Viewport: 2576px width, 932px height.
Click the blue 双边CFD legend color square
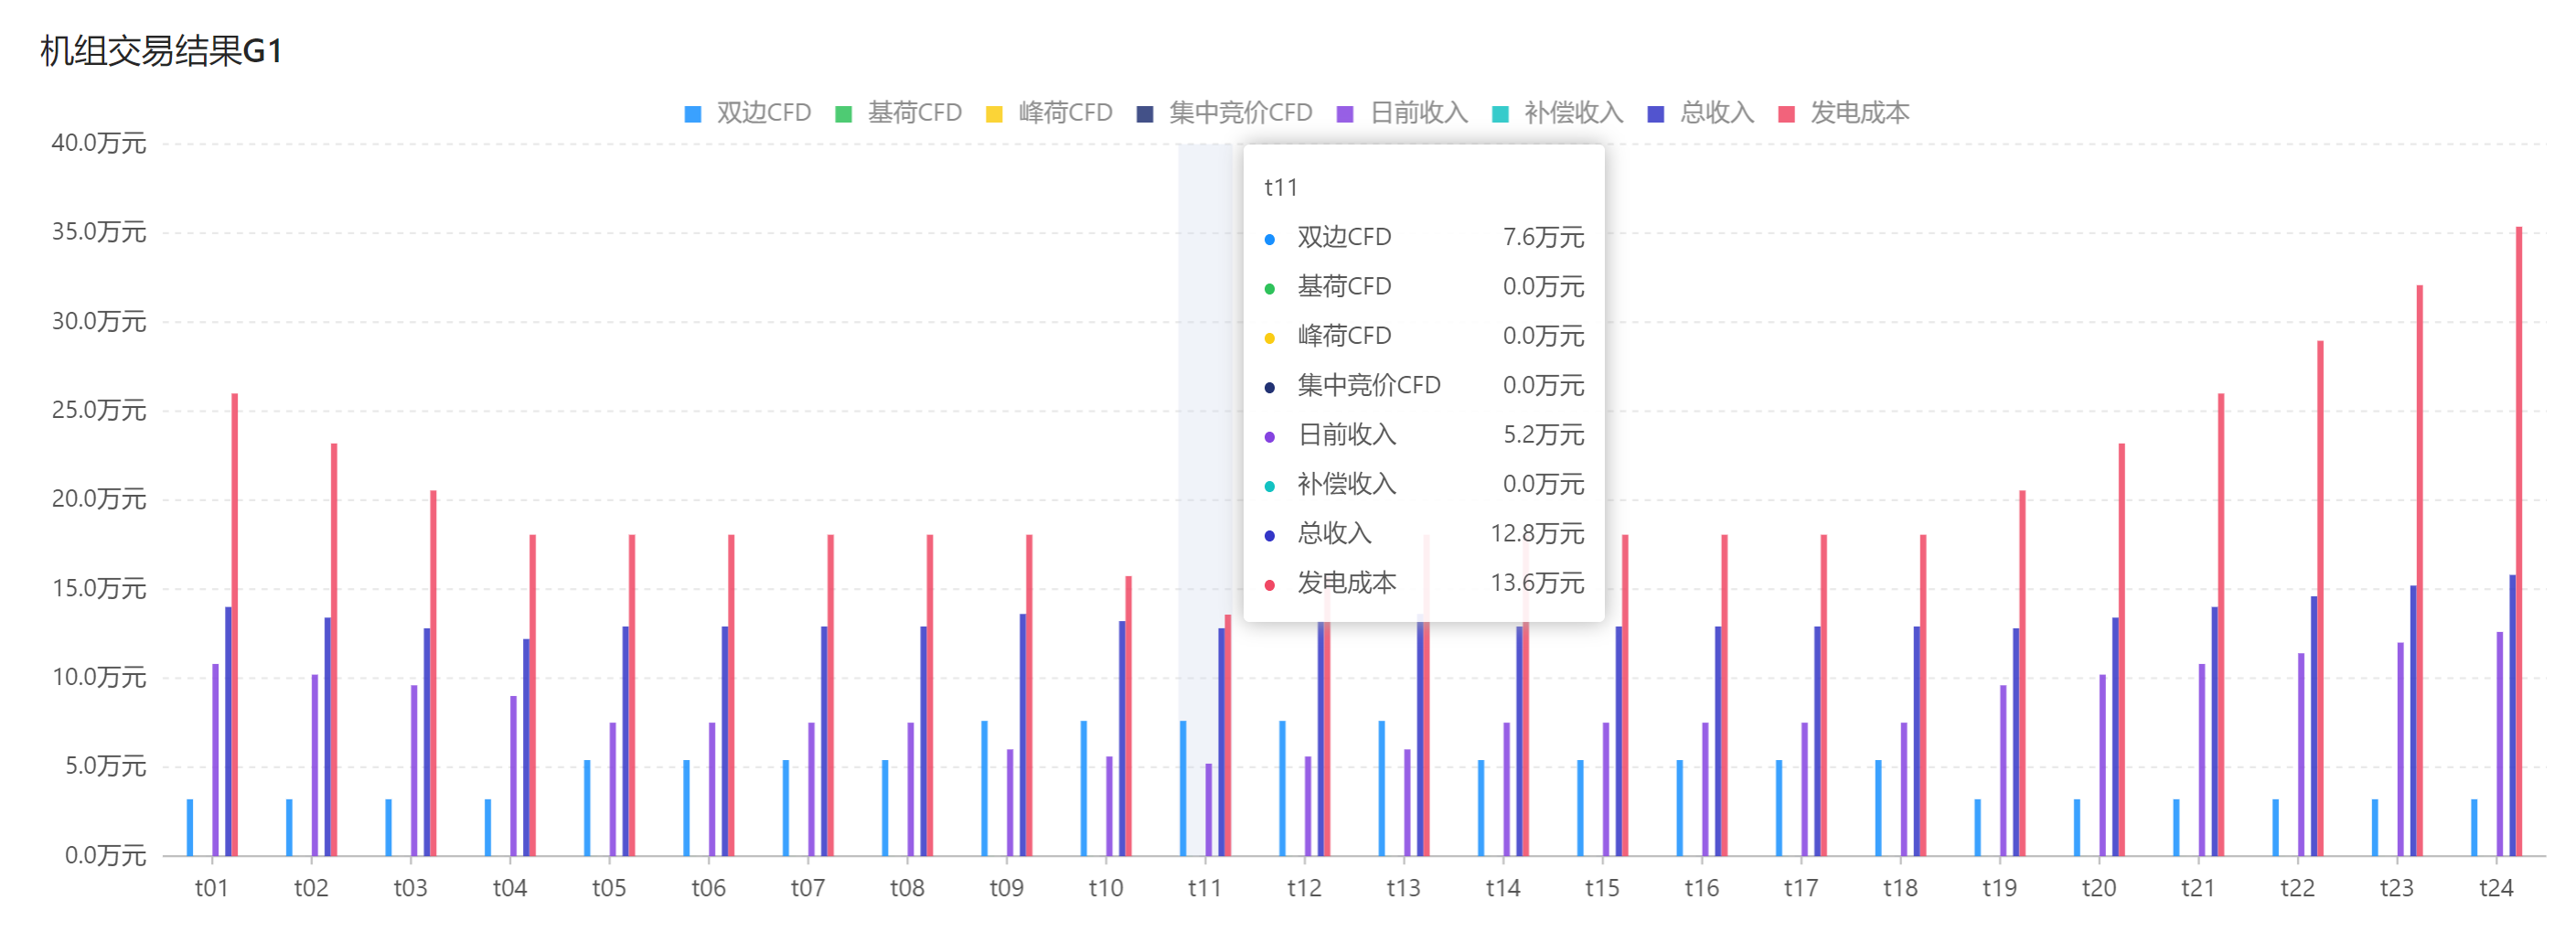point(692,114)
